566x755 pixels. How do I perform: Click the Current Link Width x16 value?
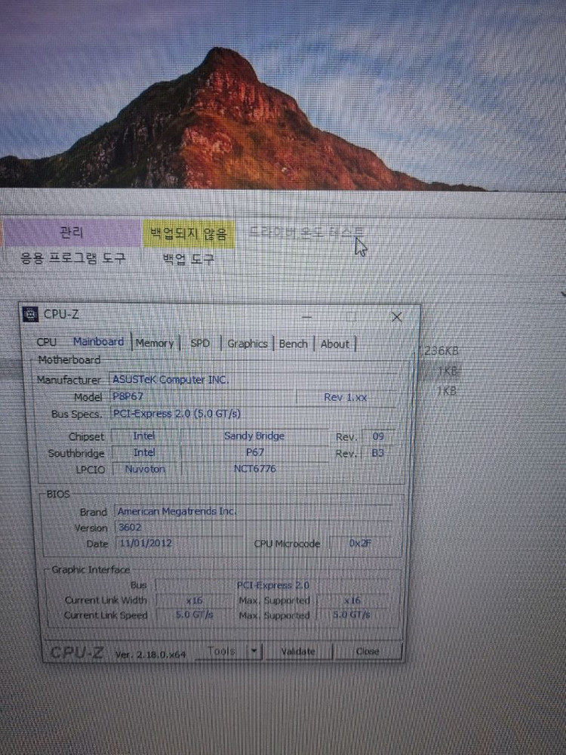[194, 600]
